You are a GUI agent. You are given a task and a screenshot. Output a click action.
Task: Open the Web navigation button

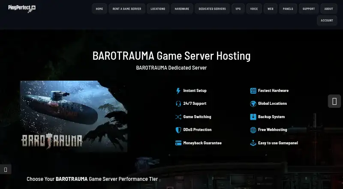pyautogui.click(x=271, y=9)
